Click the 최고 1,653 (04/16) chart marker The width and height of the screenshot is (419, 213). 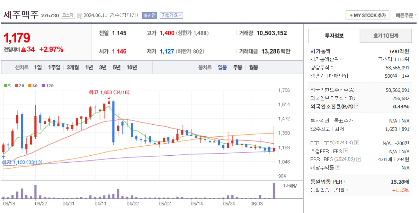pyautogui.click(x=109, y=93)
